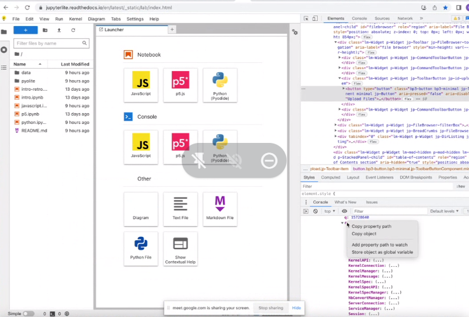This screenshot has width=469, height=317.
Task: Sort files by Name column header
Action: (x=27, y=64)
